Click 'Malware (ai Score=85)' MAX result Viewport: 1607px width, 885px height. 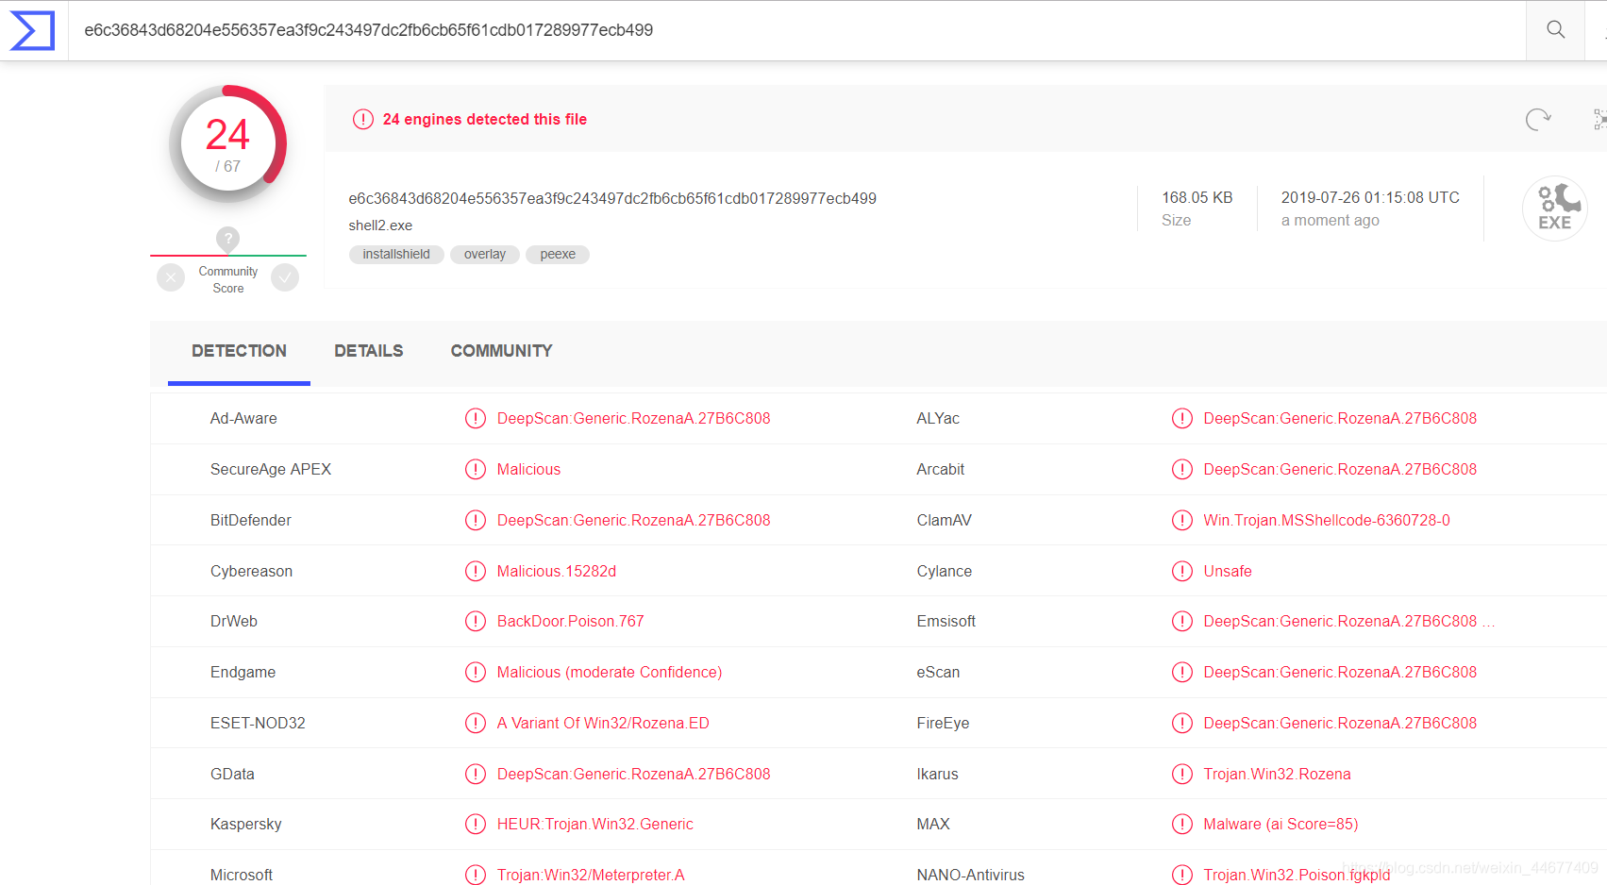(1281, 824)
